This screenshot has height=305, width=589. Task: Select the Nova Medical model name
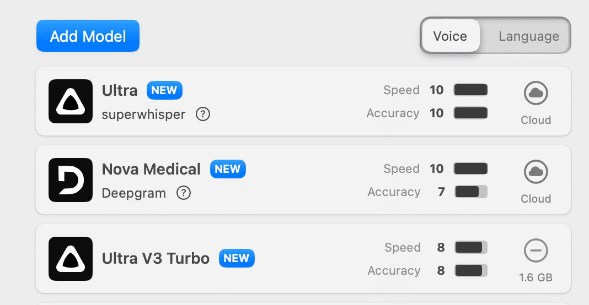click(151, 169)
